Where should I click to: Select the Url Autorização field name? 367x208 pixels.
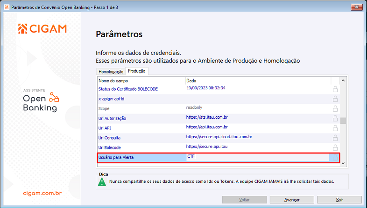112,119
